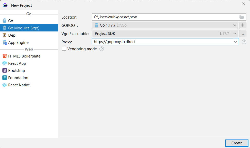The width and height of the screenshot is (250, 148).
Task: Browse for location using the folder icon
Action: tap(242, 17)
